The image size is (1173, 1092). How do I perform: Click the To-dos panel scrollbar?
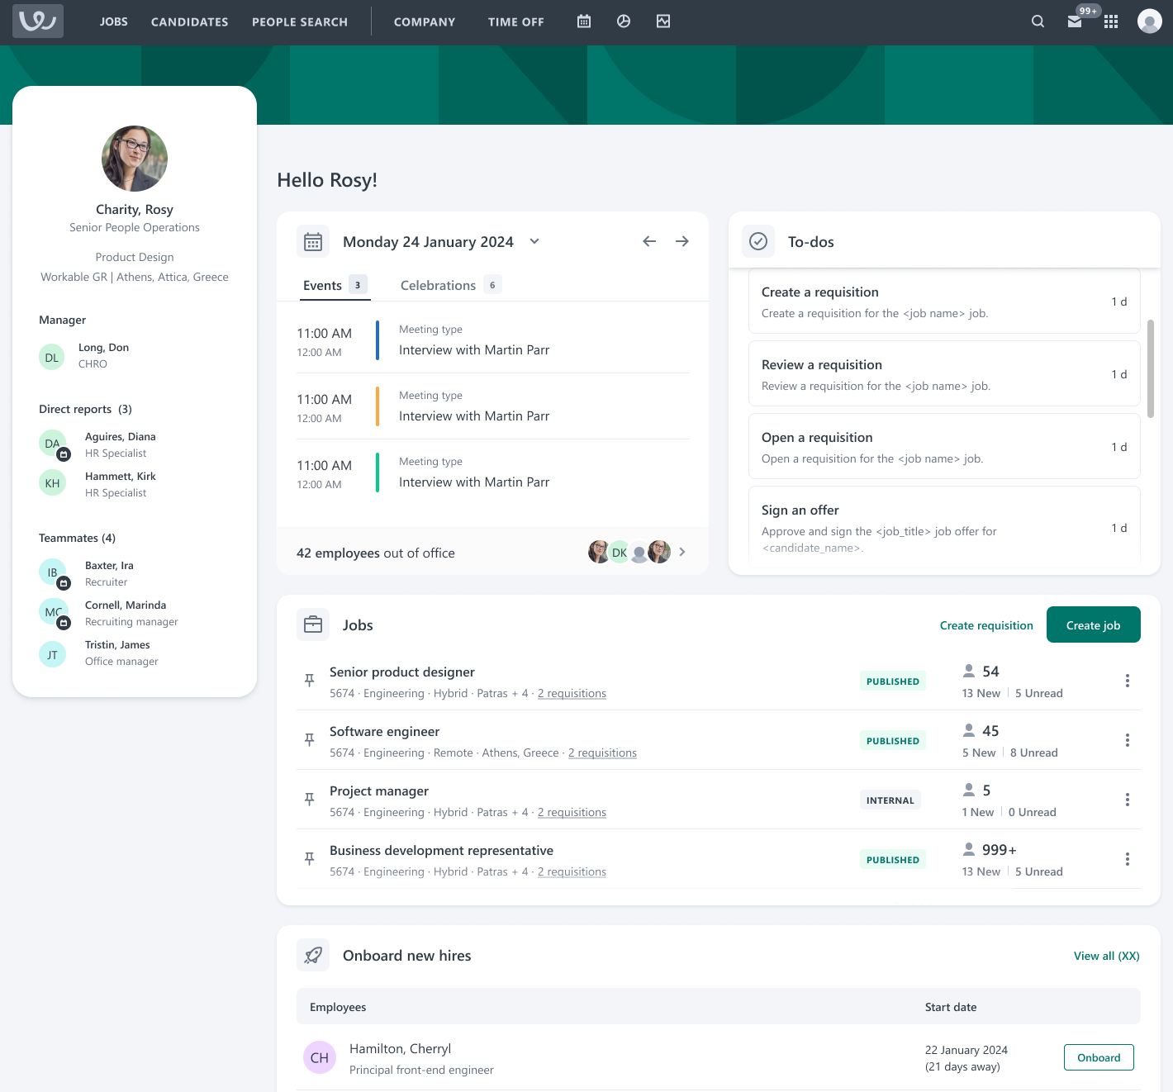click(x=1151, y=368)
